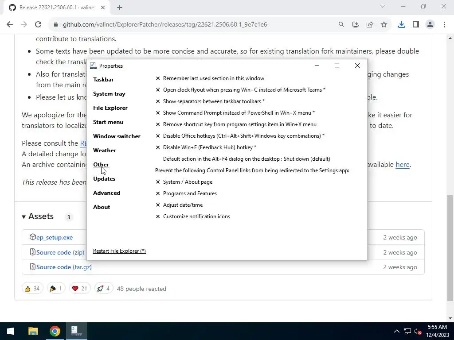The image size is (454, 340).
Task: Click heart reaction with 21 votes
Action: click(80, 289)
